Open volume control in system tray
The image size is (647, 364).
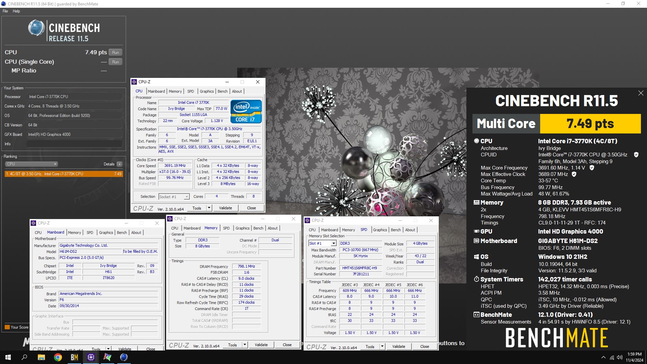[619, 358]
